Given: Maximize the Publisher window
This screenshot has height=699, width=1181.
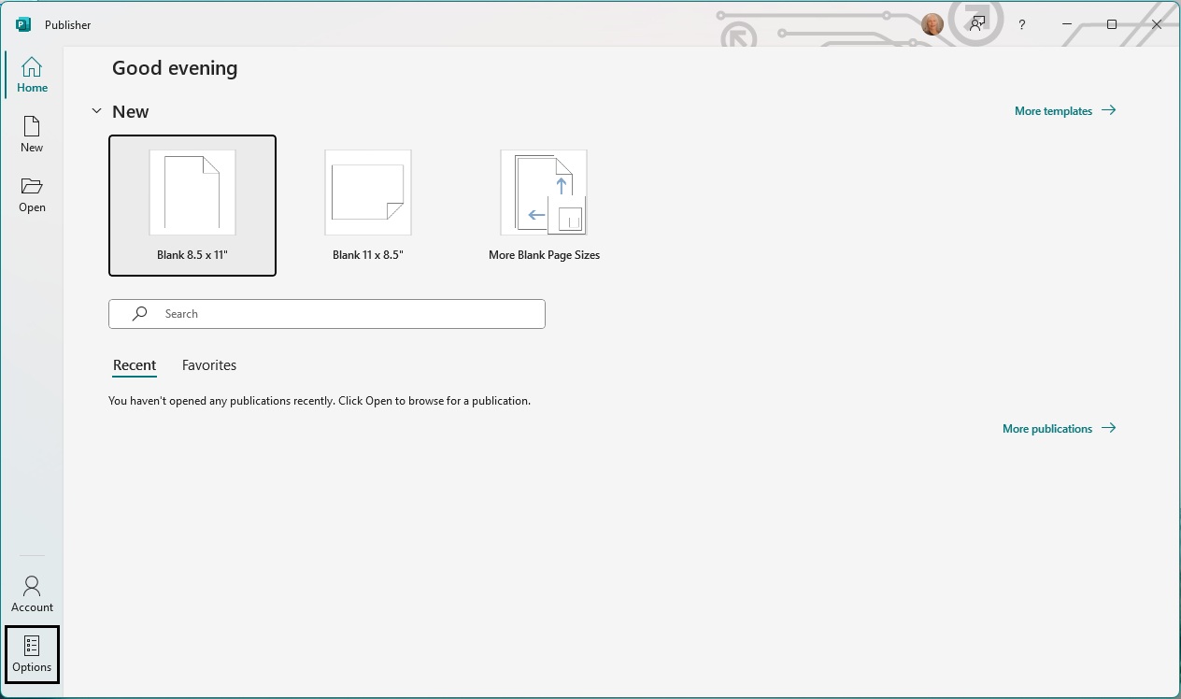Looking at the screenshot, I should coord(1112,24).
